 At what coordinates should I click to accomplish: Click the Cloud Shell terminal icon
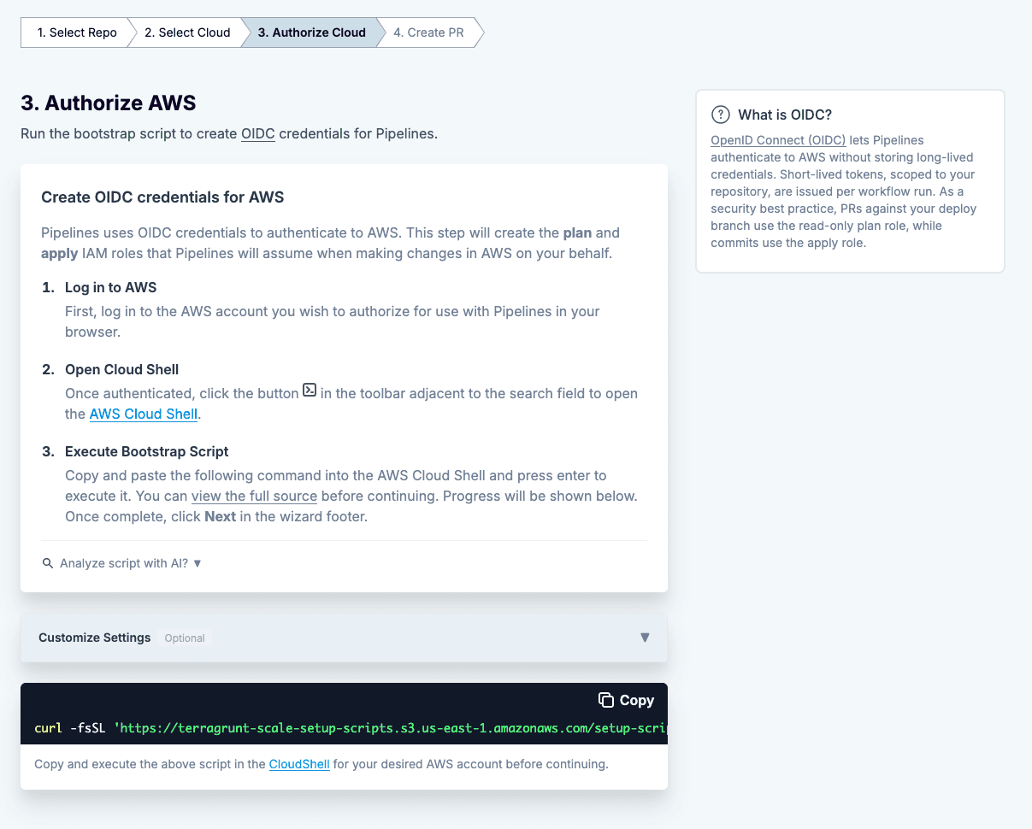pos(310,391)
